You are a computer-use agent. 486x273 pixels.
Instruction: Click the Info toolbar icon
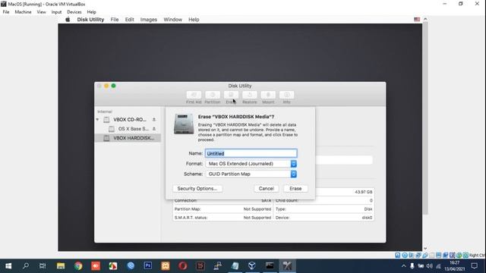(x=287, y=95)
